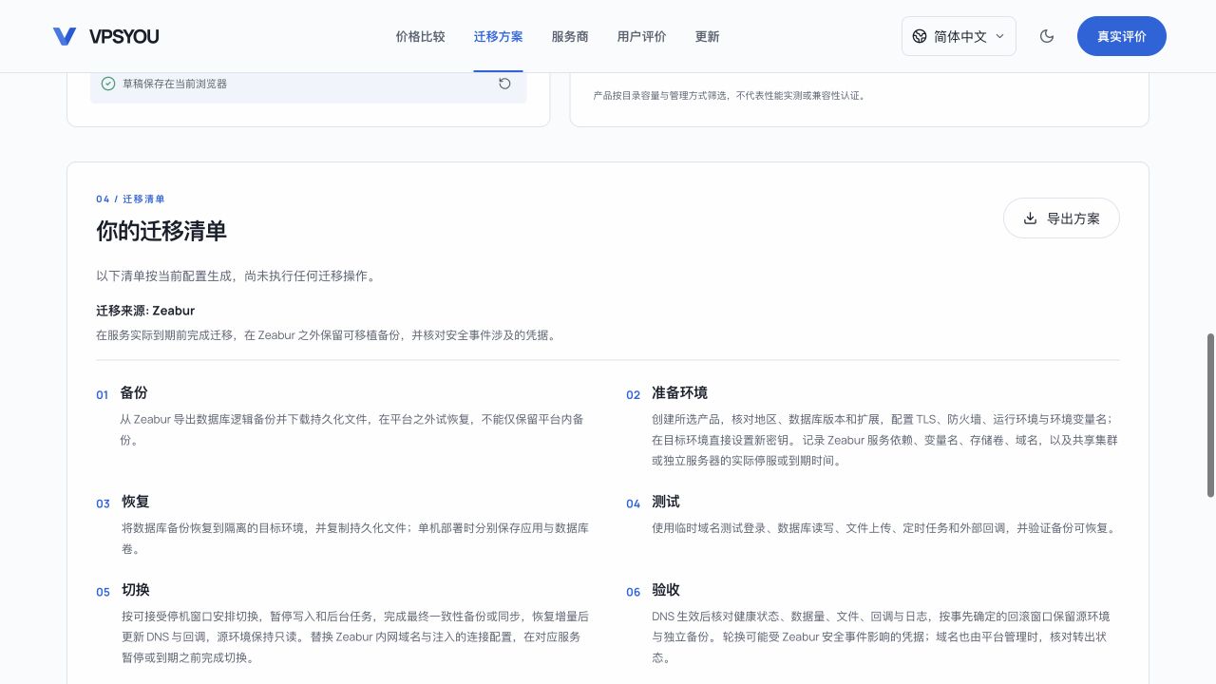Viewport: 1216px width, 684px height.
Task: Click the 备份 step heading
Action: tap(134, 392)
